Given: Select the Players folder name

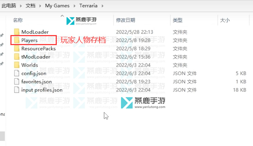Looking at the screenshot, I should point(29,40).
